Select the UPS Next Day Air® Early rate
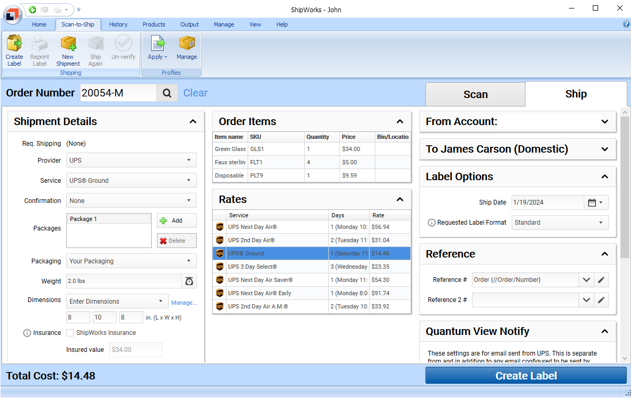The image size is (631, 398). tap(312, 293)
